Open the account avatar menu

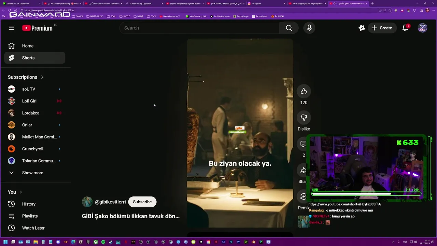click(422, 28)
